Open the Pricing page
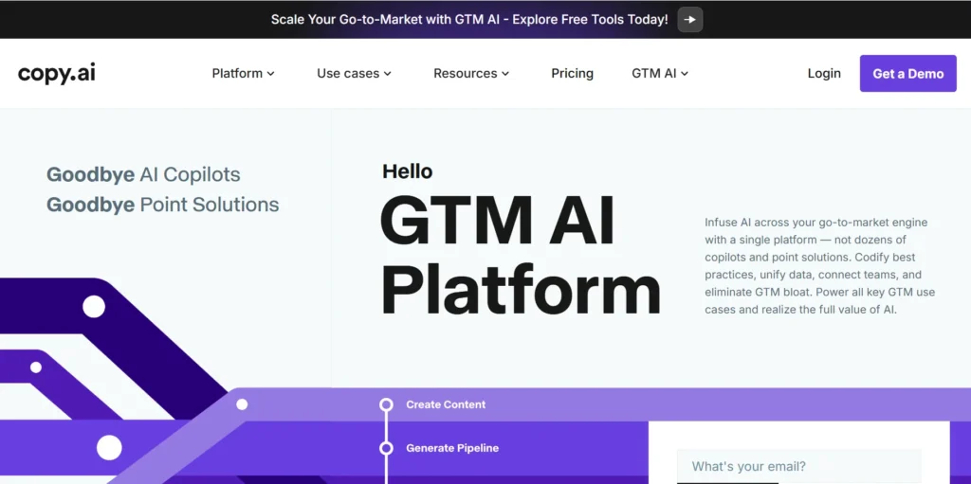 572,74
